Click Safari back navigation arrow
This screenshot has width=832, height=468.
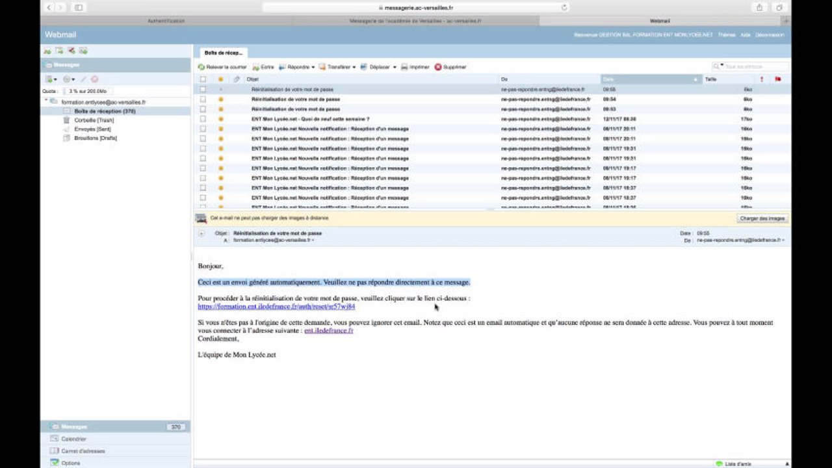click(x=49, y=7)
